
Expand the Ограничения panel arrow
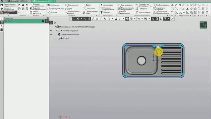coord(191,16)
